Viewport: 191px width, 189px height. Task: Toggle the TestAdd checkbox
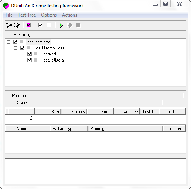30,54
